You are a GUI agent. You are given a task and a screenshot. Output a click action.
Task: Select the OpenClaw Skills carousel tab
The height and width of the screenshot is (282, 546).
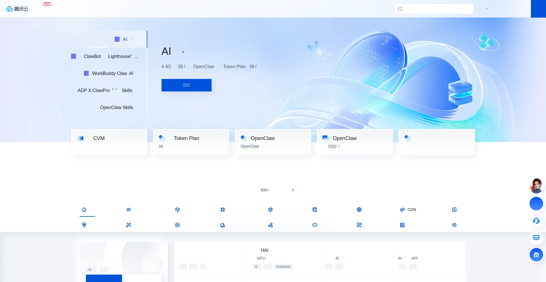109,107
